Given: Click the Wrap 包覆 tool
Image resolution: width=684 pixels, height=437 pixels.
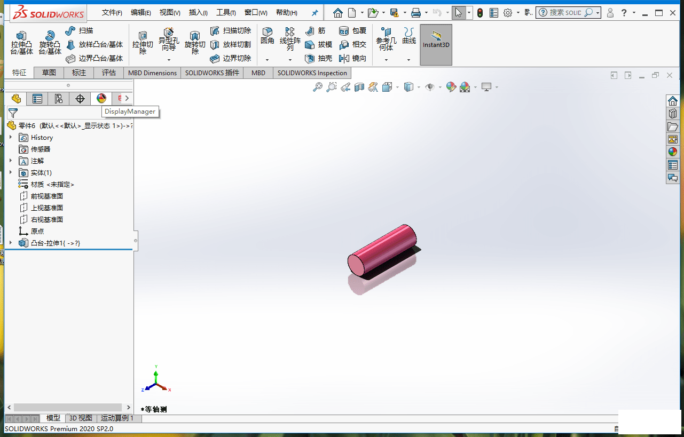Looking at the screenshot, I should [353, 30].
